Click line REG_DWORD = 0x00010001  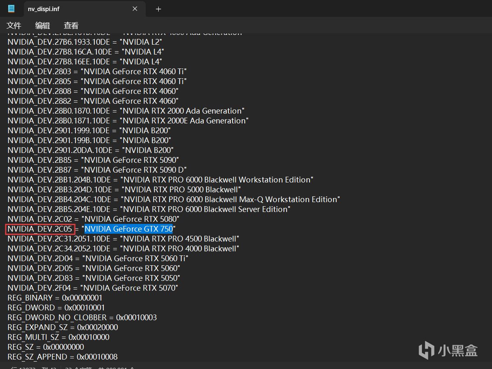[x=56, y=307]
